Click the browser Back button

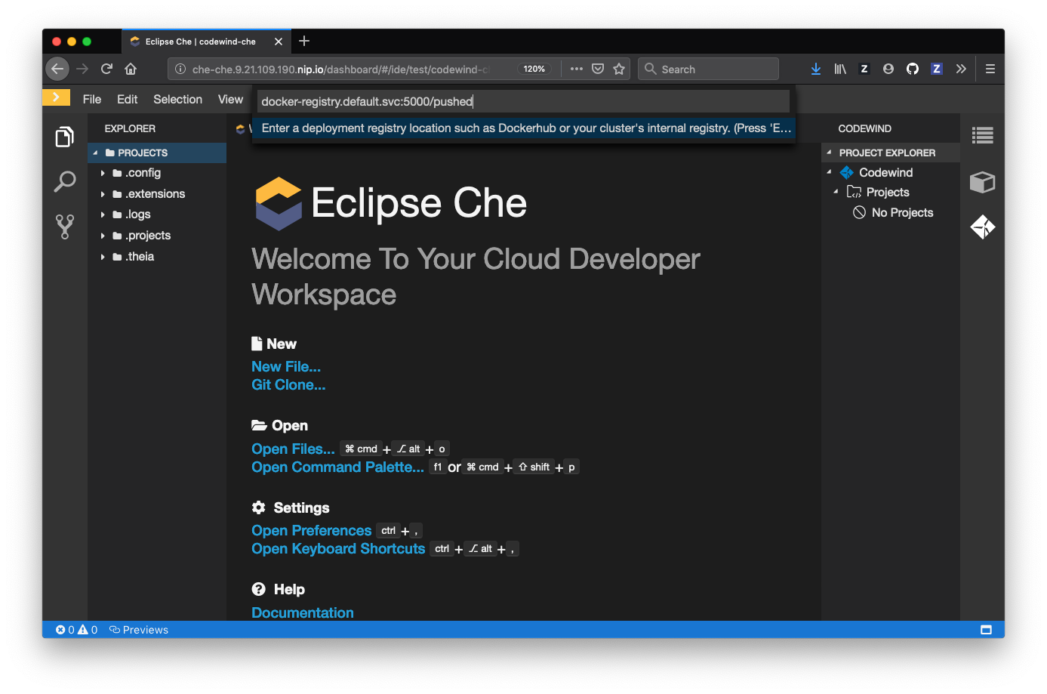click(57, 69)
